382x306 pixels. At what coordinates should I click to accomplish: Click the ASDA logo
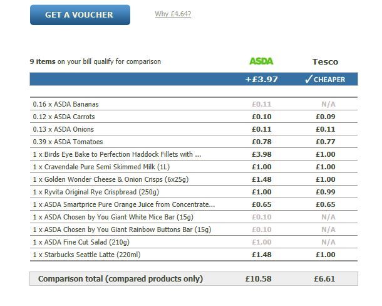[x=261, y=61]
